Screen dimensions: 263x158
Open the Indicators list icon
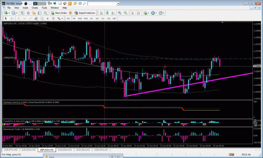point(146,13)
